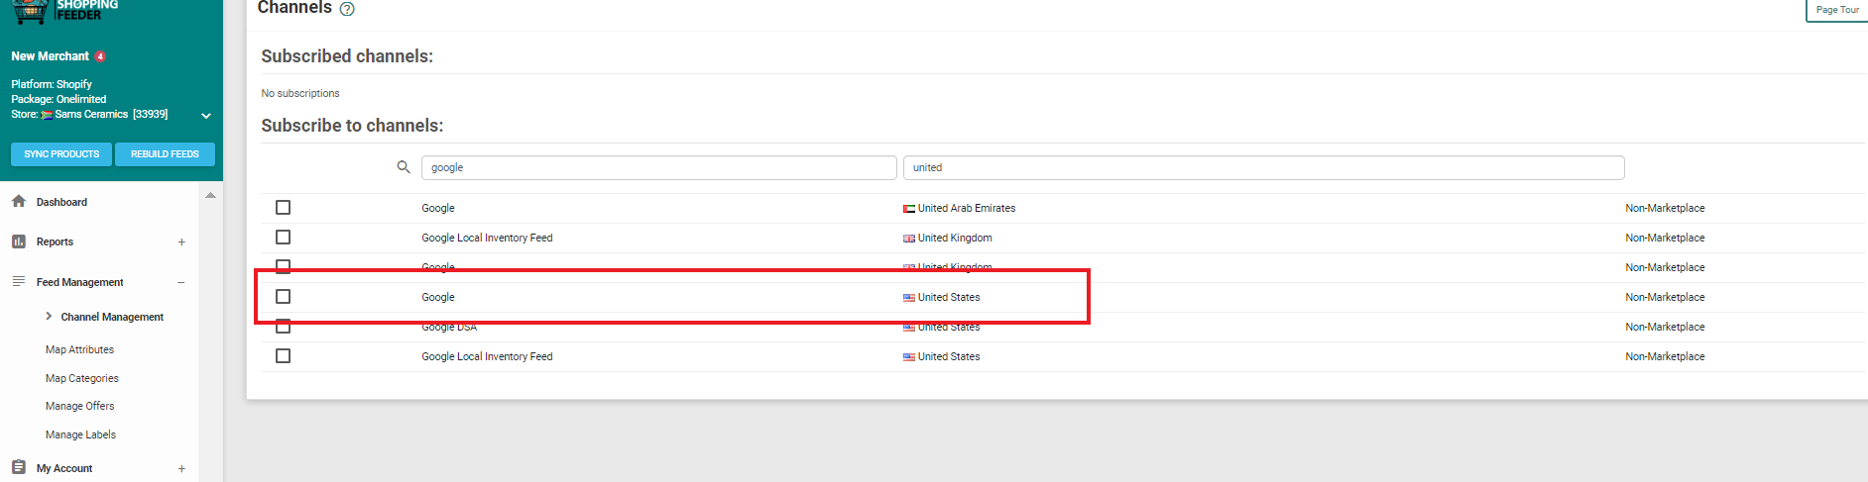The image size is (1868, 482).
Task: Open the Channels help question-mark icon
Action: 347,9
